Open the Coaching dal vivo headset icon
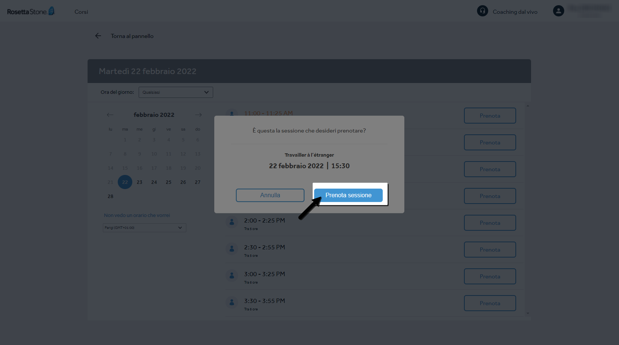Image resolution: width=619 pixels, height=345 pixels. point(483,11)
